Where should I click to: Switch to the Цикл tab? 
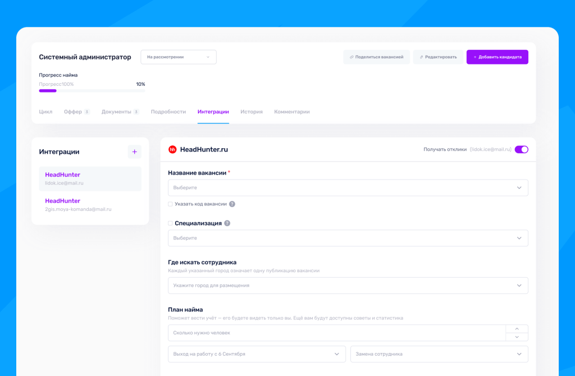[x=46, y=112]
